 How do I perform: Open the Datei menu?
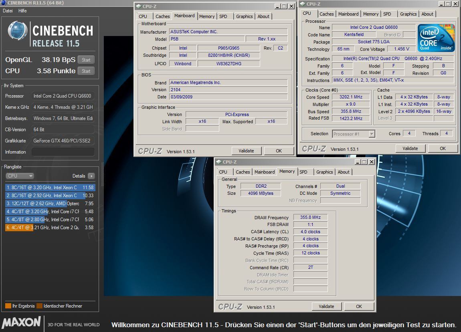[8, 11]
